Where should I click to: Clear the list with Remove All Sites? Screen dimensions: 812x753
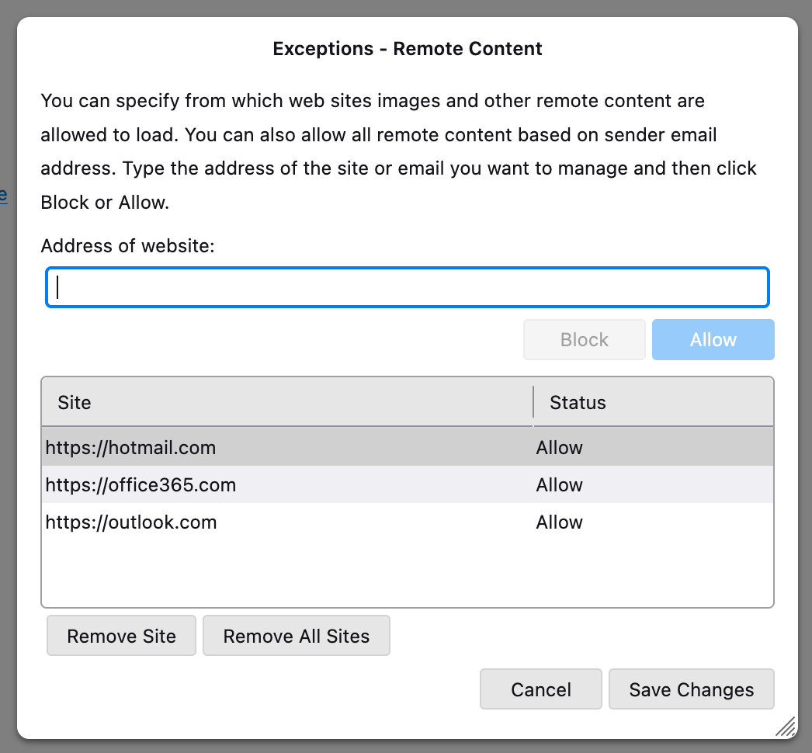tap(297, 637)
